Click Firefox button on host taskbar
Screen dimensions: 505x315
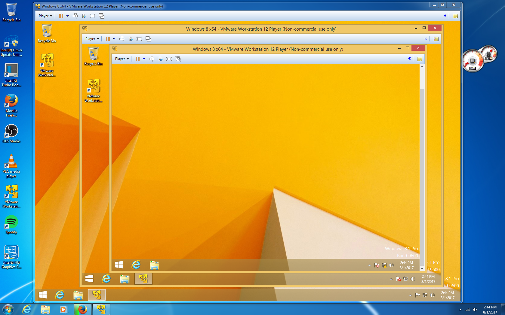[82, 309]
